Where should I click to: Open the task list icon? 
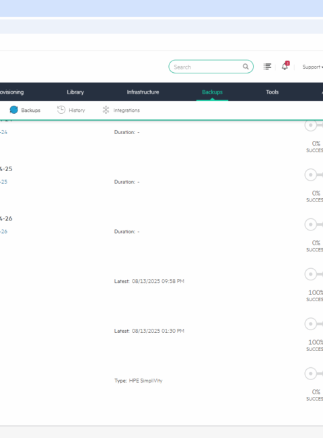coord(267,67)
